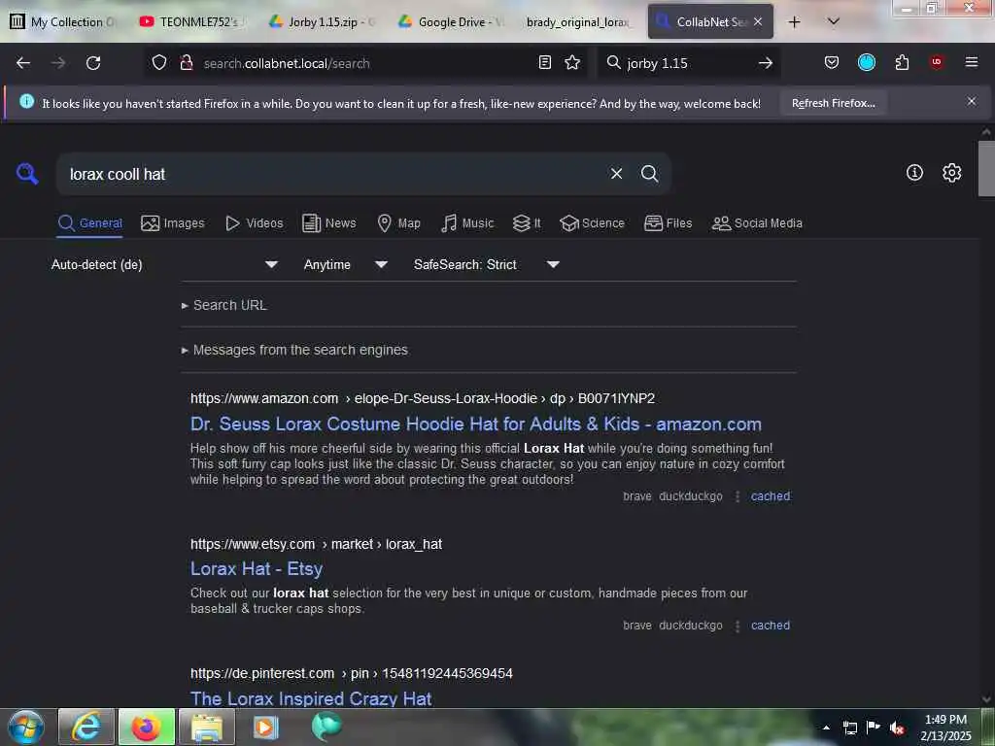Switch to the Files category

tap(668, 223)
